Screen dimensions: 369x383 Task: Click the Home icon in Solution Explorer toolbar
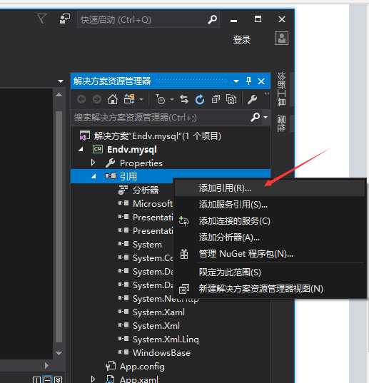point(112,99)
